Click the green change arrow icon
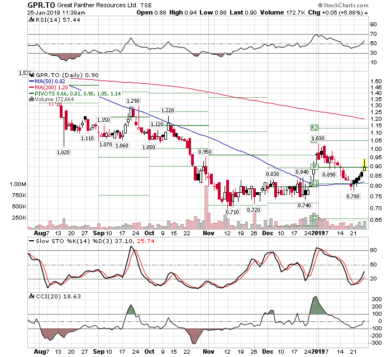 (x=366, y=13)
